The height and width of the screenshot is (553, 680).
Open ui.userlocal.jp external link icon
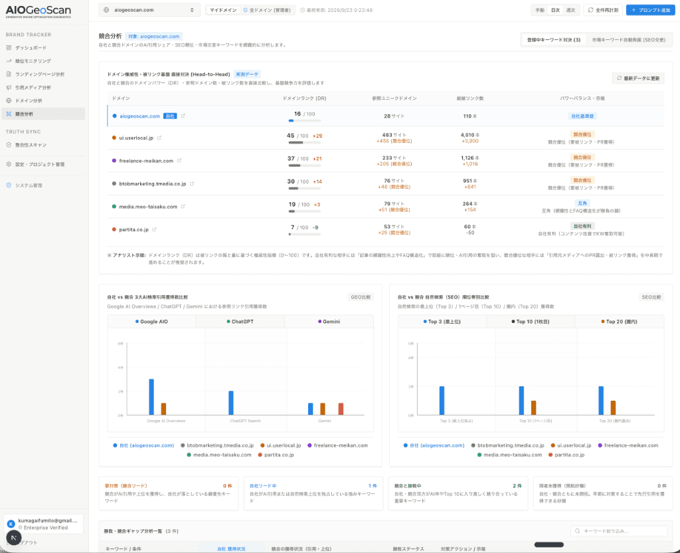coord(159,138)
